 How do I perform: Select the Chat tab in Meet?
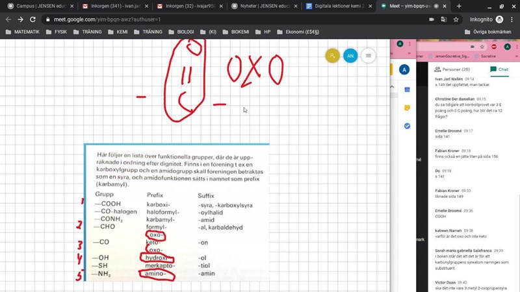click(x=499, y=69)
